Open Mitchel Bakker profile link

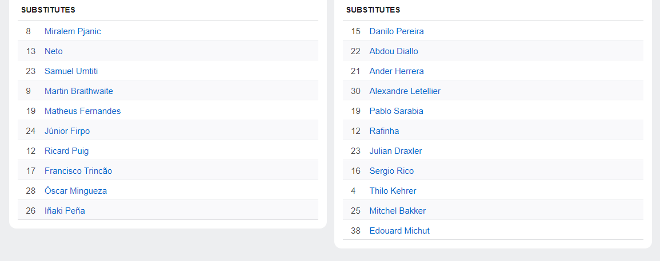pos(397,211)
